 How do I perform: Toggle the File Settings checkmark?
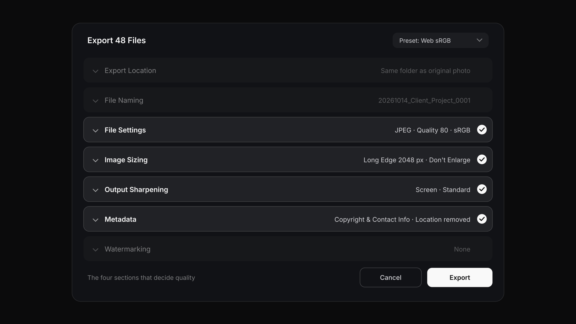tap(482, 130)
